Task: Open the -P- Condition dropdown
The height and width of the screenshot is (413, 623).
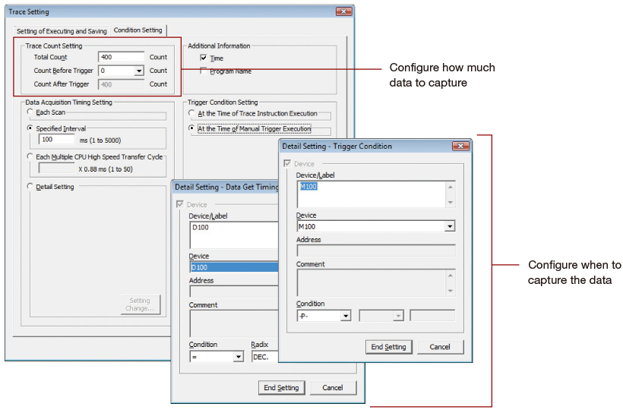Action: click(346, 316)
